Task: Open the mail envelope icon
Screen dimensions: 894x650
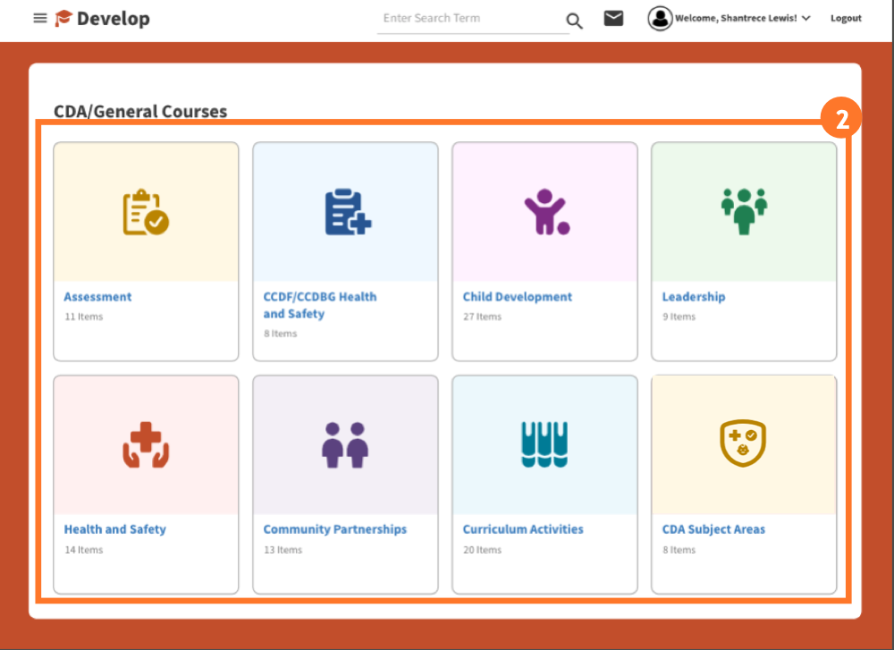Action: [x=613, y=17]
